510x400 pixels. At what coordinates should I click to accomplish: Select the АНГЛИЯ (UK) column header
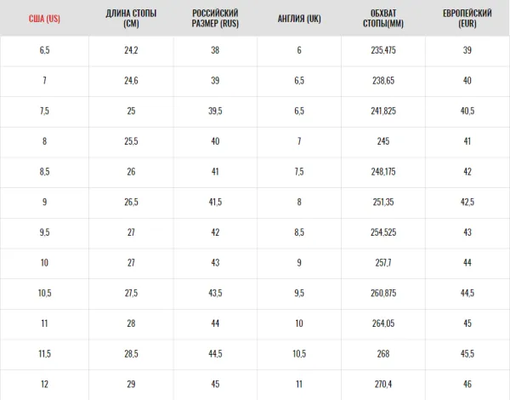[299, 18]
